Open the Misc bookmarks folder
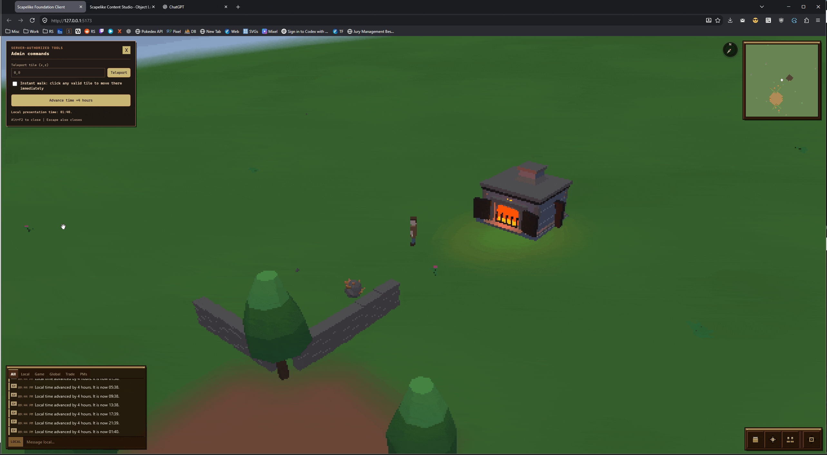 coord(13,31)
